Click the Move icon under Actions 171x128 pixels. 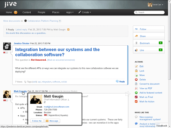136,75
